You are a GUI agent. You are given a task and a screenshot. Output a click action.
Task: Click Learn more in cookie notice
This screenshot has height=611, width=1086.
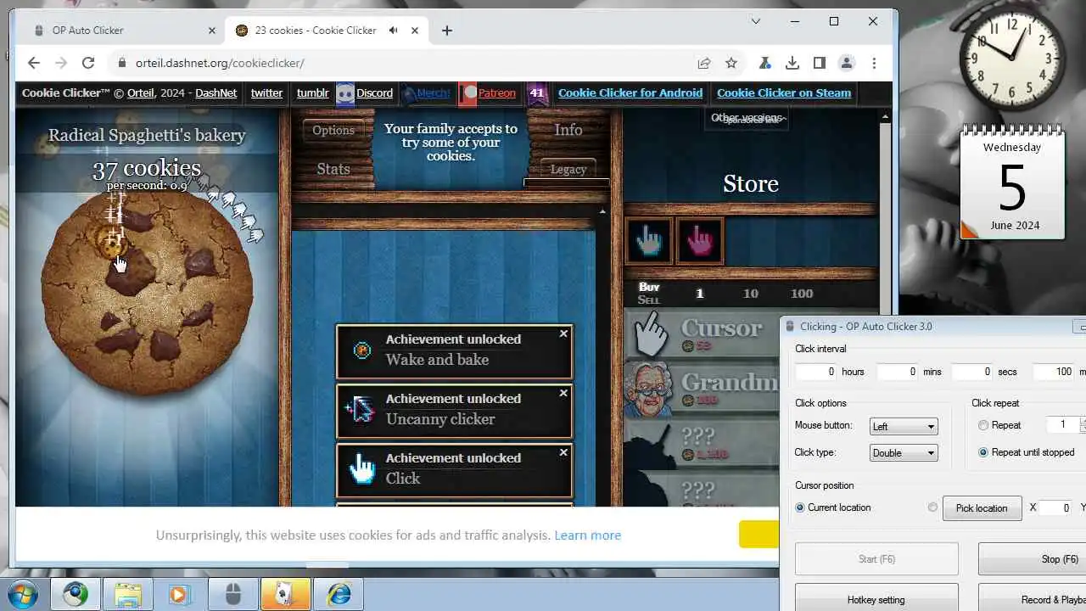pyautogui.click(x=588, y=535)
